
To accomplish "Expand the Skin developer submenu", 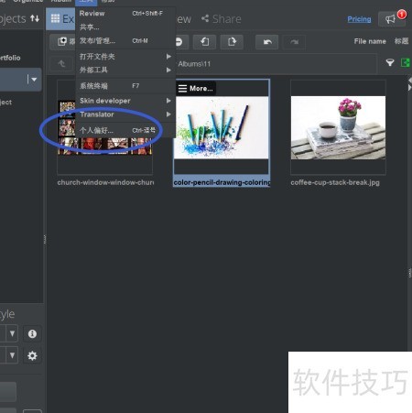I will pyautogui.click(x=125, y=101).
